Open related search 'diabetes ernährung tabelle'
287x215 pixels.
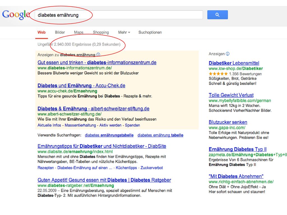(x=161, y=135)
